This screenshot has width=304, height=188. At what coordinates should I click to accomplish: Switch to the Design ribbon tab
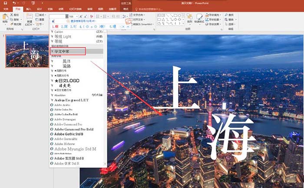[40, 9]
